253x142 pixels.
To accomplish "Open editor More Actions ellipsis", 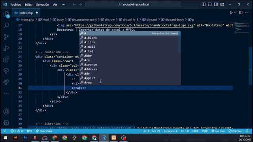I will pyautogui.click(x=247, y=13).
